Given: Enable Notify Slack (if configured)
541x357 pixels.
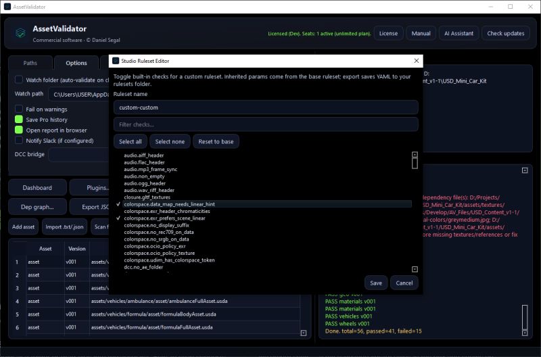Looking at the screenshot, I should tap(19, 141).
